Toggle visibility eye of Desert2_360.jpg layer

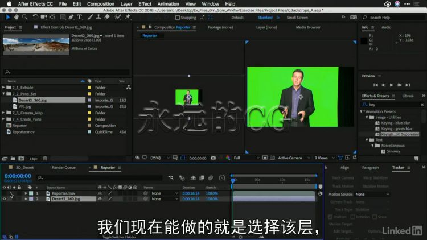coord(4,199)
